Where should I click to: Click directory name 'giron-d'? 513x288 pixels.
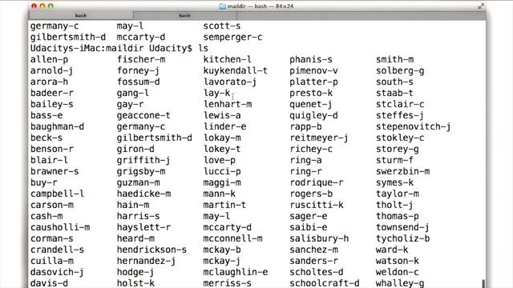tap(135, 149)
